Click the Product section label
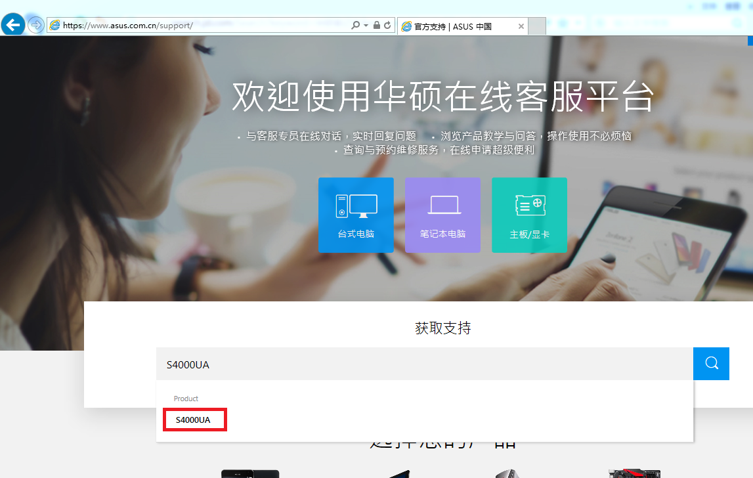 point(186,398)
